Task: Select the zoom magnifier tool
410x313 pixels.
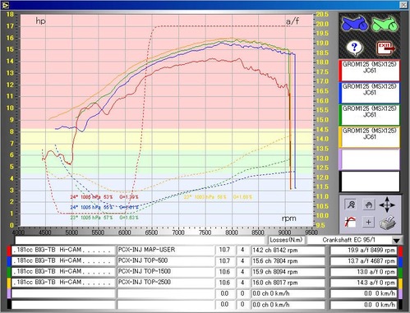Action: [x=350, y=205]
